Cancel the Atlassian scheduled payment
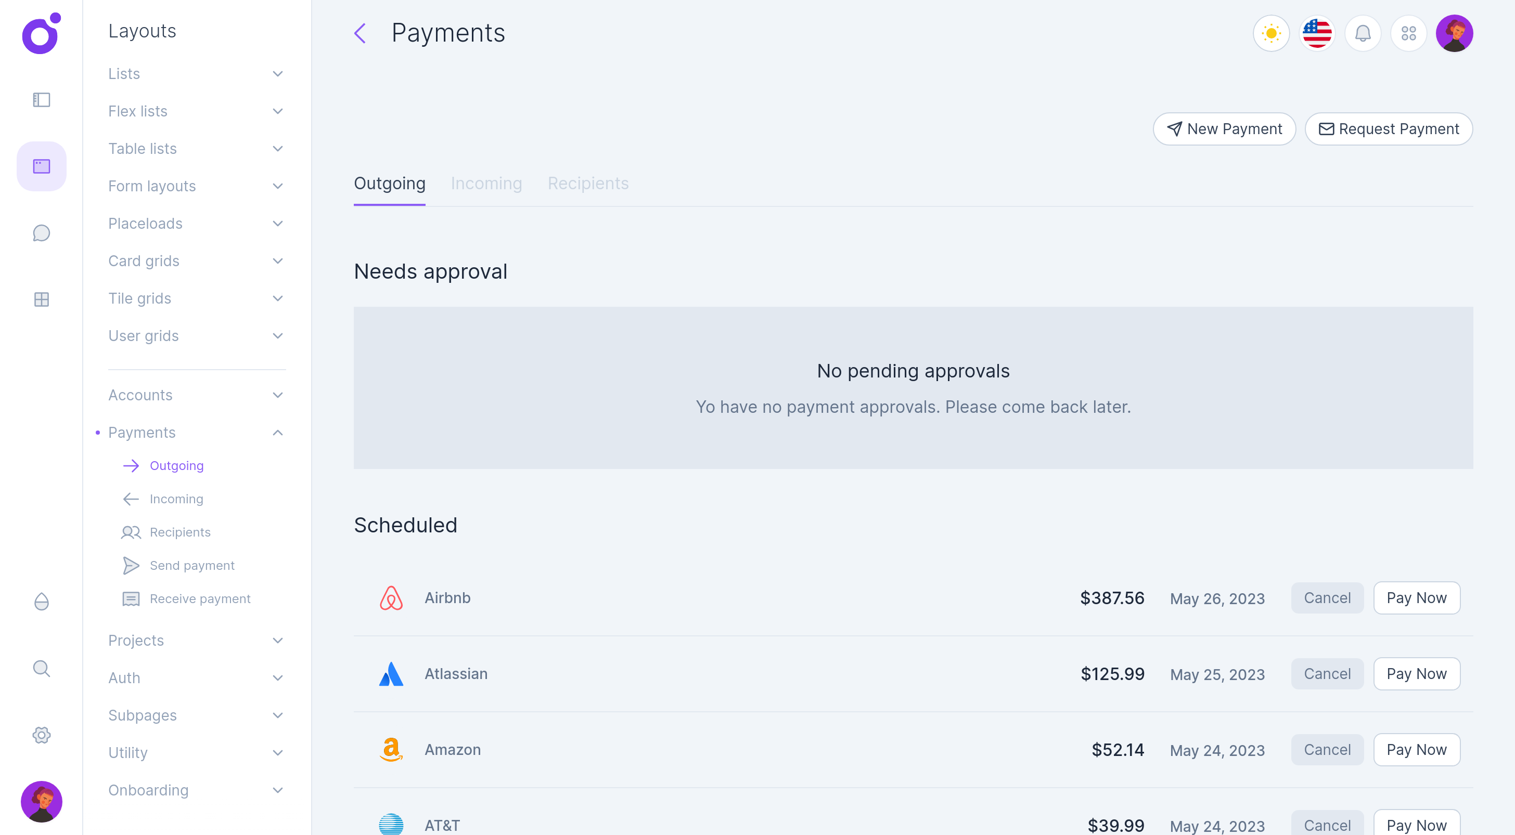The image size is (1515, 835). (x=1327, y=674)
